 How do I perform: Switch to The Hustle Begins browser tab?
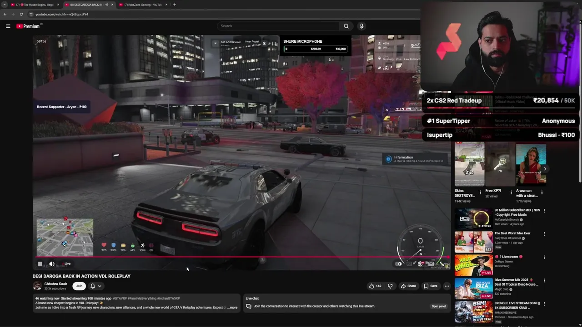[x=35, y=5]
